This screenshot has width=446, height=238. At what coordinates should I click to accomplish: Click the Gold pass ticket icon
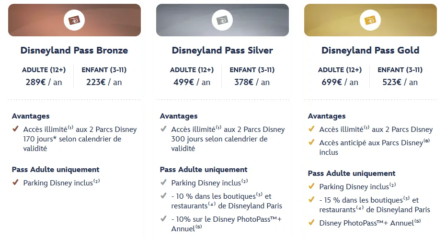point(370,20)
